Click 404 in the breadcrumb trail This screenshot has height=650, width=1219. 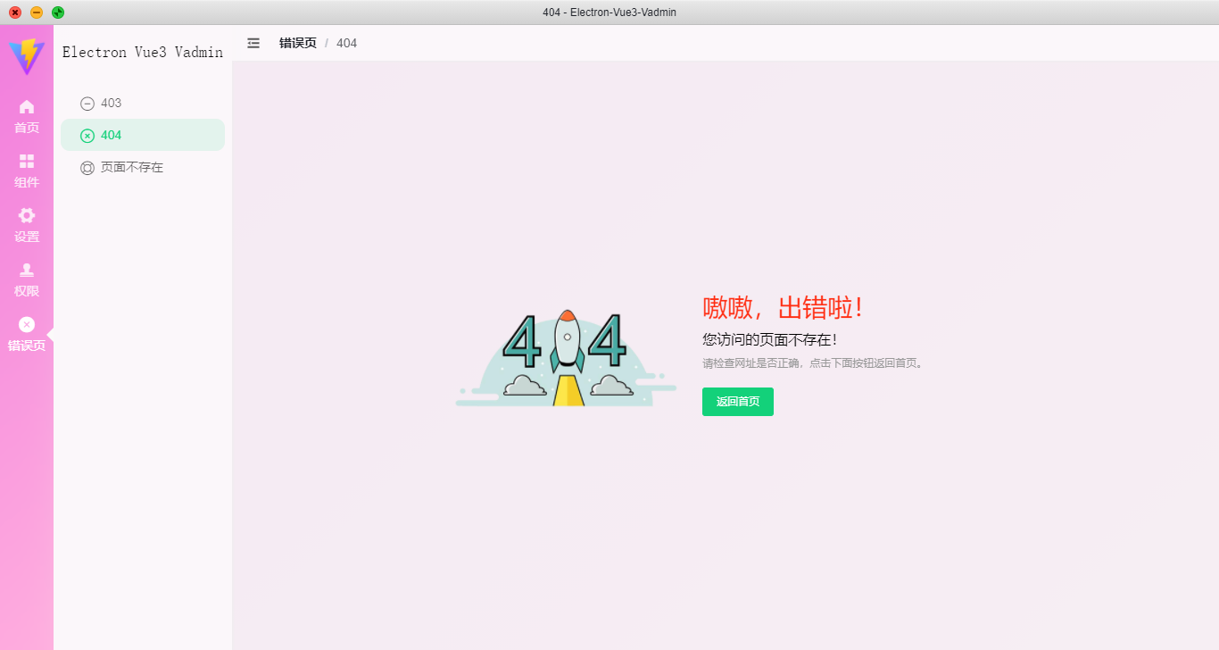[346, 42]
